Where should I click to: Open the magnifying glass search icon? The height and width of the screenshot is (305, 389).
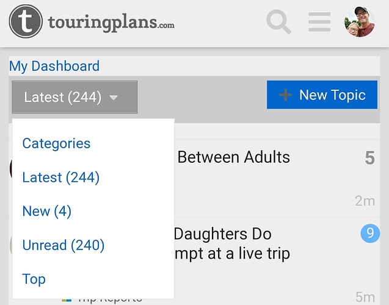coord(278,22)
